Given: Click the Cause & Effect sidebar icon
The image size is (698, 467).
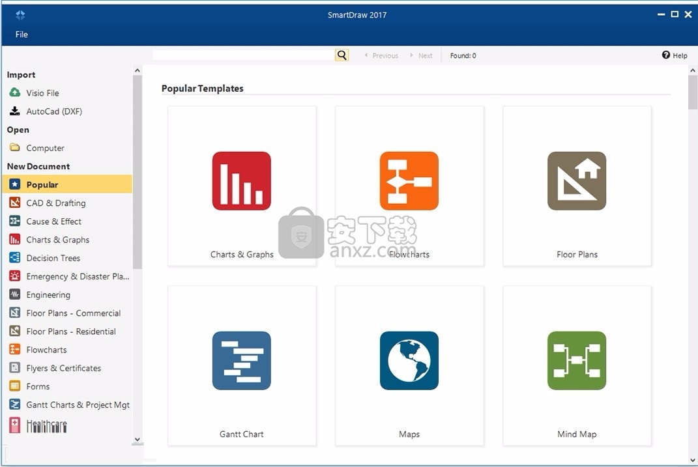Looking at the screenshot, I should click(15, 221).
